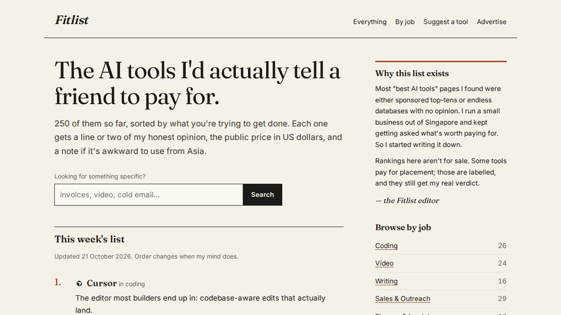Select the rank number 1.
561x315 pixels.
pyautogui.click(x=58, y=282)
